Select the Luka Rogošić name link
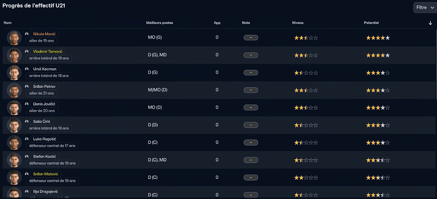 (x=45, y=139)
